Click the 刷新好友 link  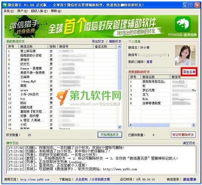click(x=115, y=42)
